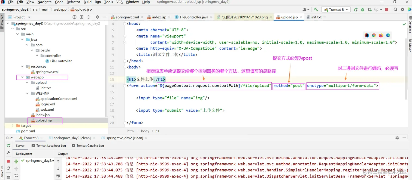Click wrench icon in Run panel sidebar
412x180 pixels.
click(8, 153)
